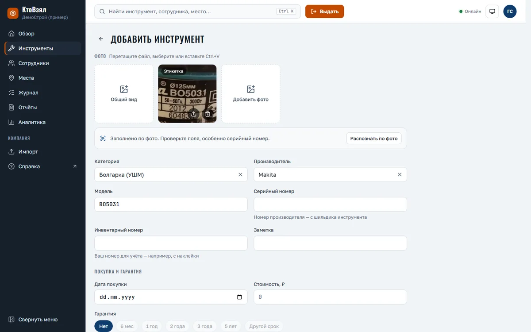Click the scan icon in the notice
This screenshot has height=332, width=531.
103,139
